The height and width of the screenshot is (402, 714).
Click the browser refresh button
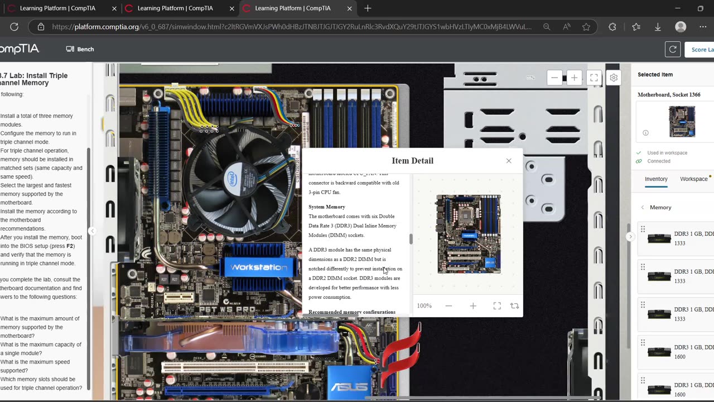coord(15,27)
